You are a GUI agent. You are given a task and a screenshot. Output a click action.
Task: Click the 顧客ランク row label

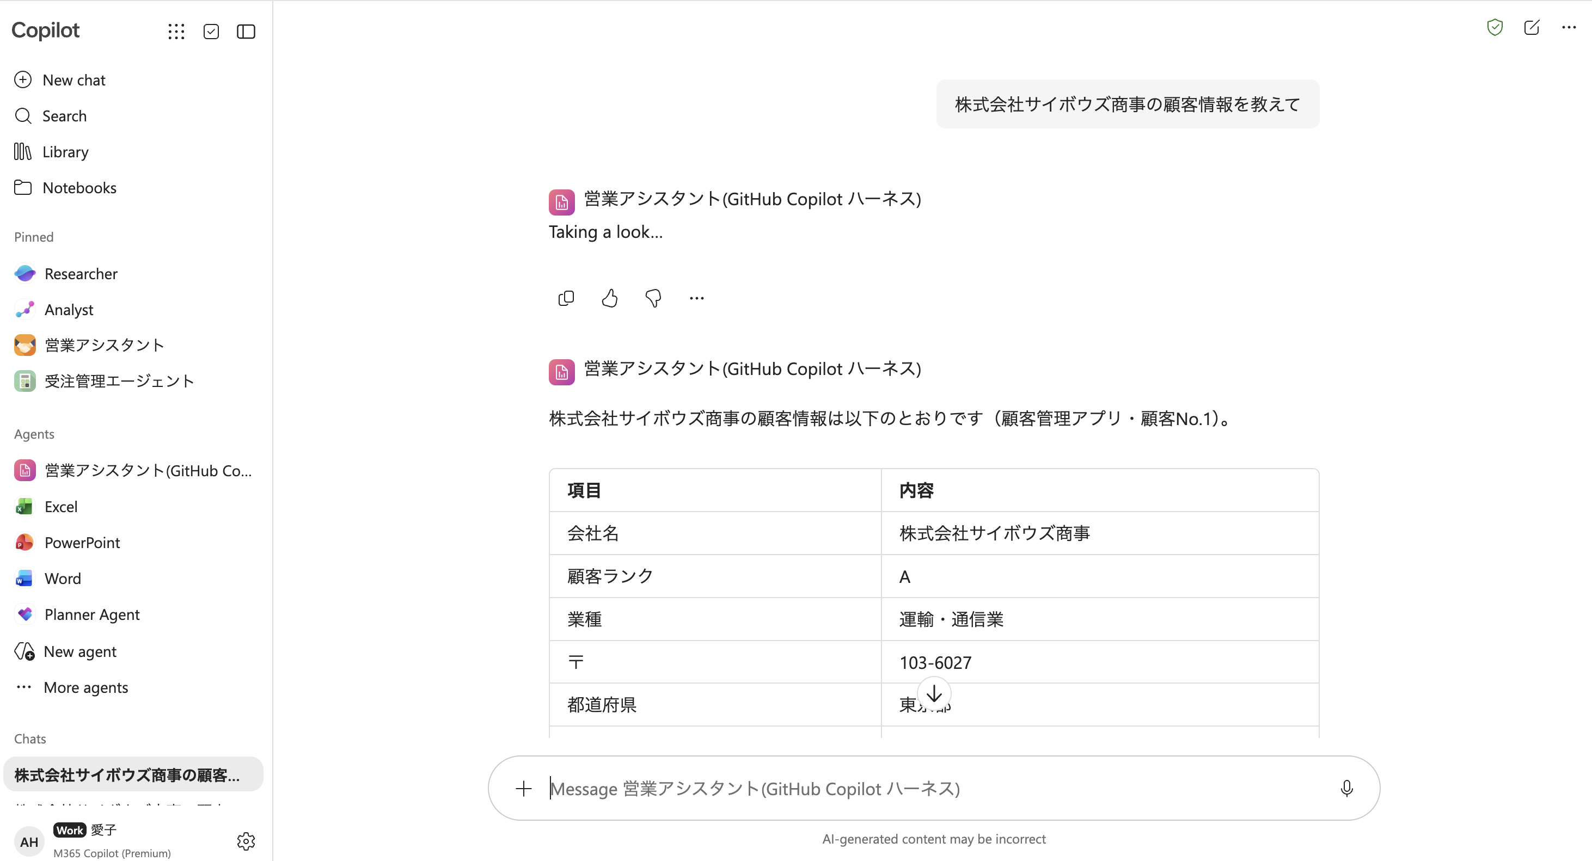coord(610,576)
